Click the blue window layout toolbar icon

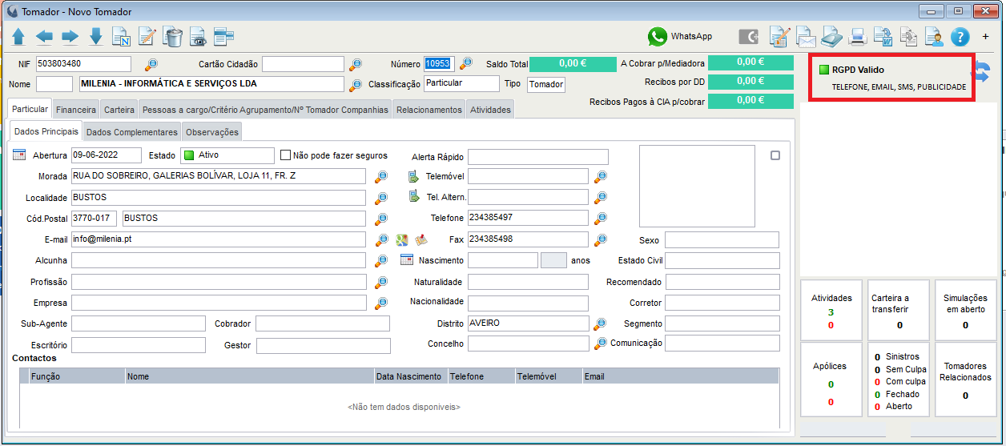[223, 36]
